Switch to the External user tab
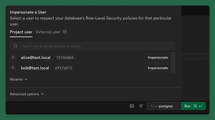 pos(48,32)
